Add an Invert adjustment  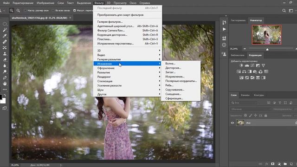(241, 77)
